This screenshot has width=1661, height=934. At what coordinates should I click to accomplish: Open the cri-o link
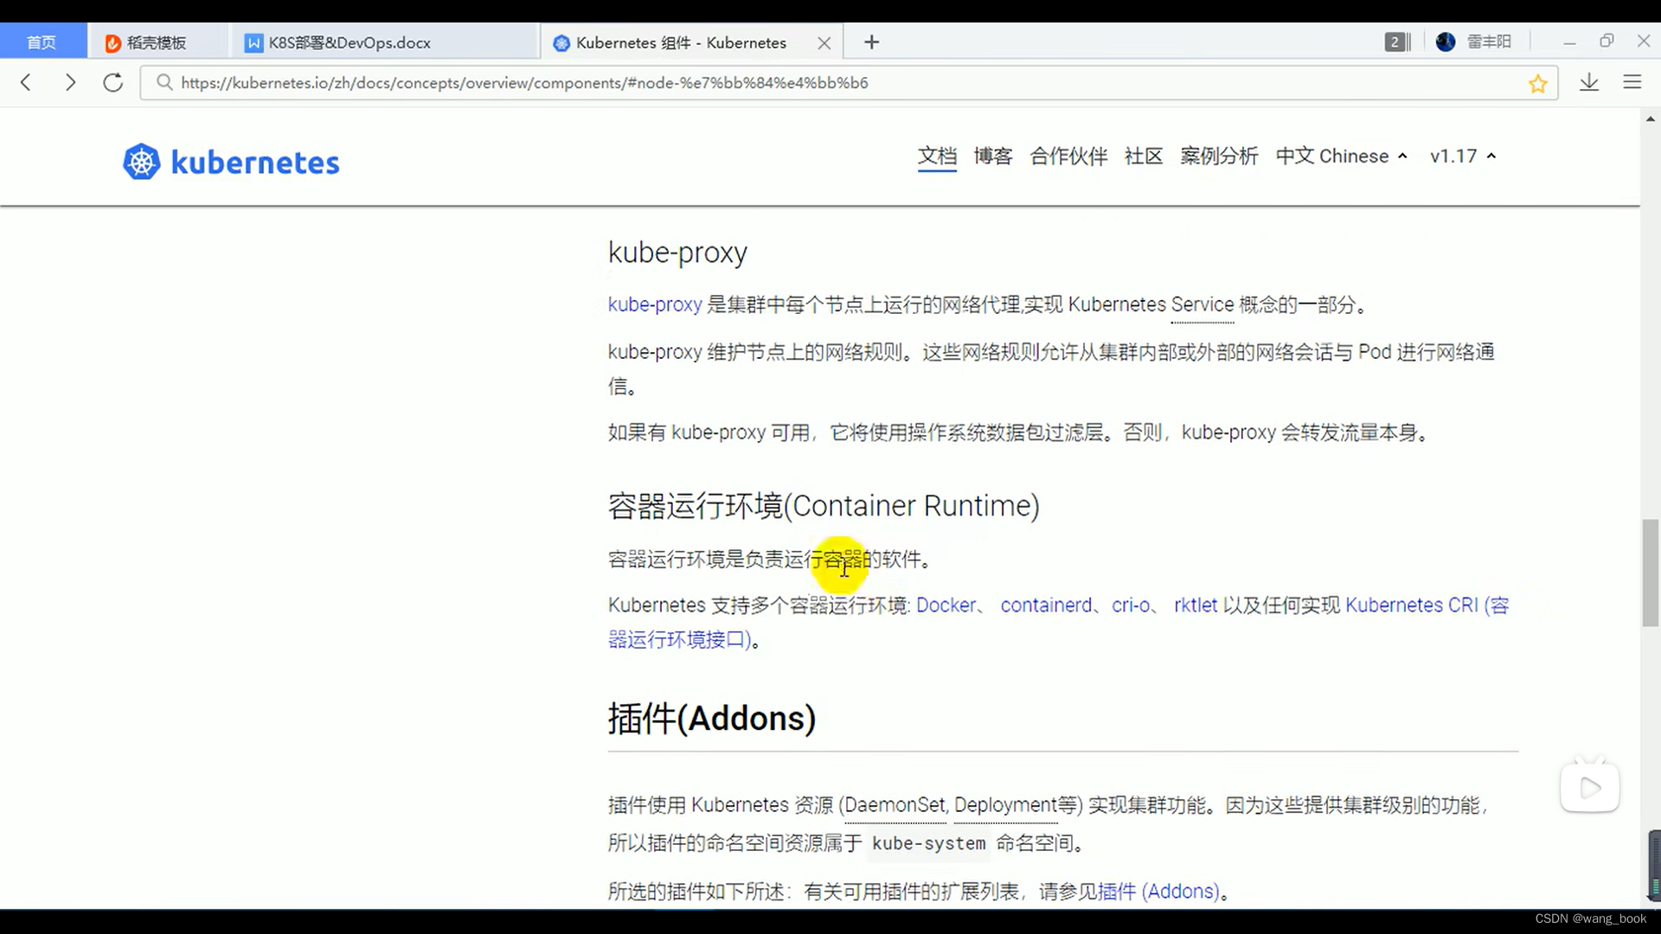1131,605
